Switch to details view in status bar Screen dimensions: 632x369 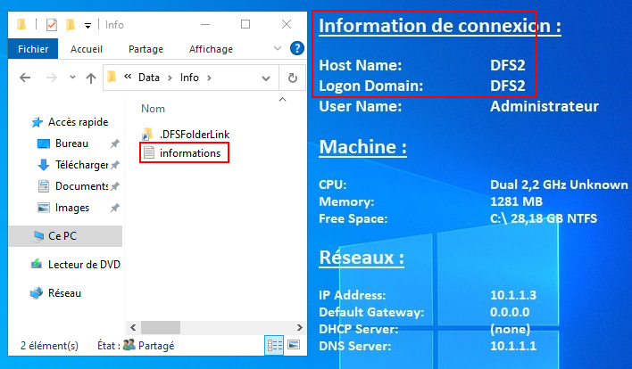(x=275, y=345)
